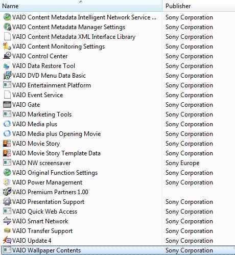Click the VAIO Smart Network icon
The height and width of the screenshot is (255, 235).
click(x=7, y=221)
